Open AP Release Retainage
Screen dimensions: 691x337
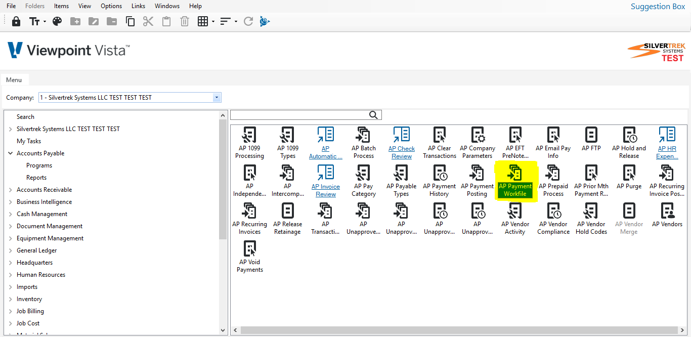click(x=287, y=219)
